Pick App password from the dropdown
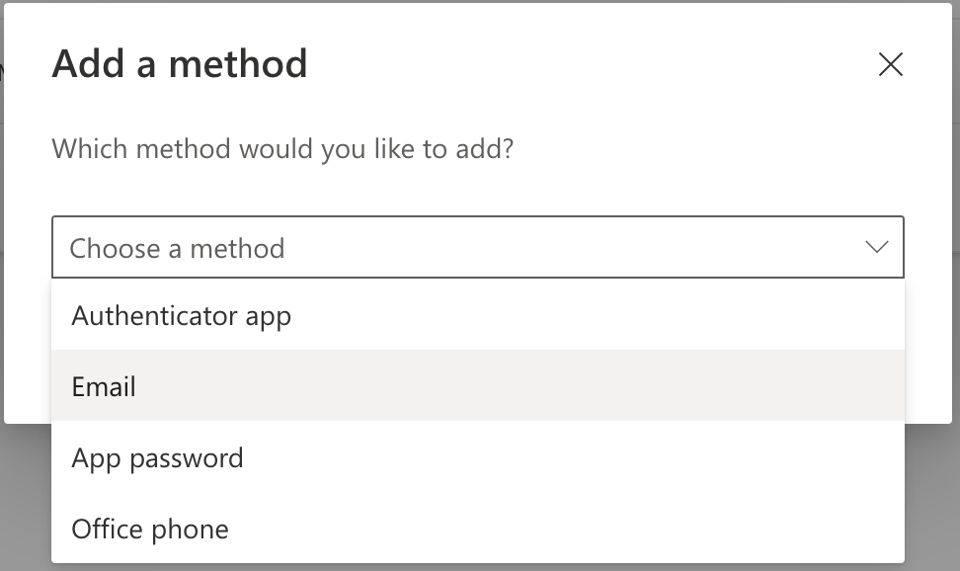 (x=157, y=457)
